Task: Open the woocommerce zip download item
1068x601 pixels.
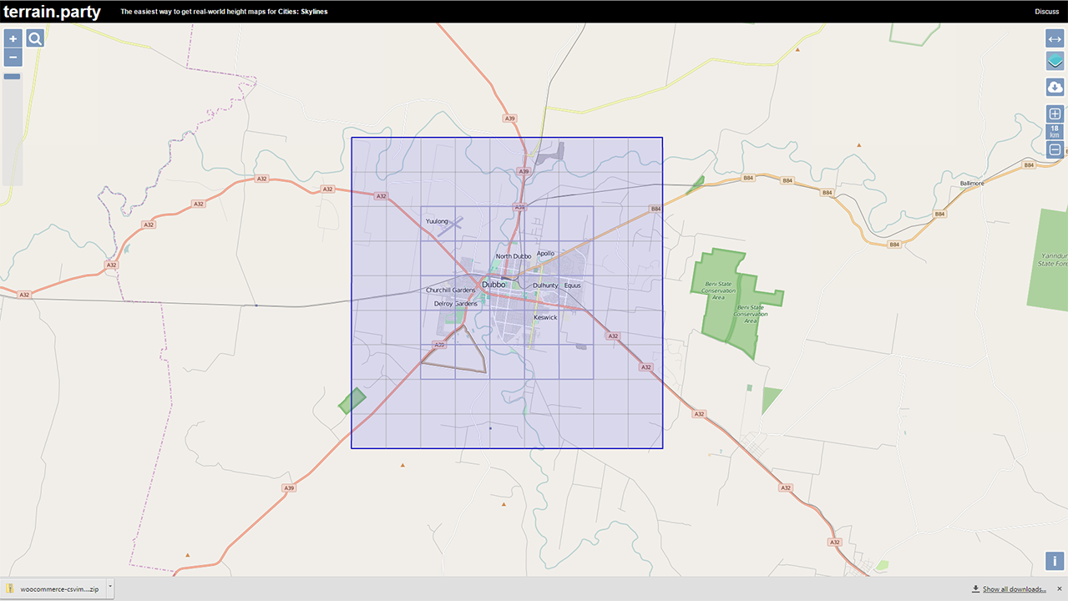Action: pos(53,588)
